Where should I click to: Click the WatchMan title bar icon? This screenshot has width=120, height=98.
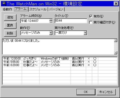[4, 4]
